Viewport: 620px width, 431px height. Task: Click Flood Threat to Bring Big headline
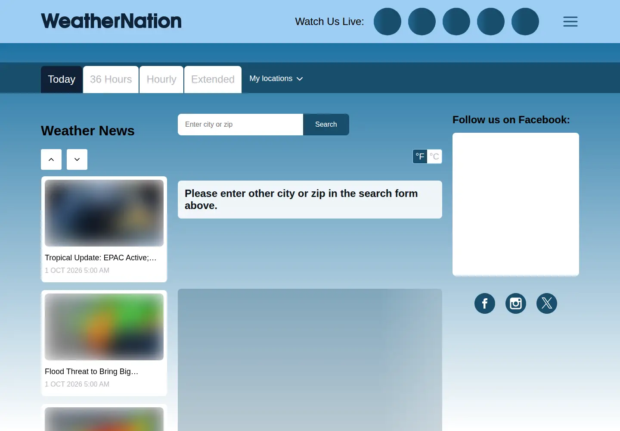pyautogui.click(x=92, y=372)
